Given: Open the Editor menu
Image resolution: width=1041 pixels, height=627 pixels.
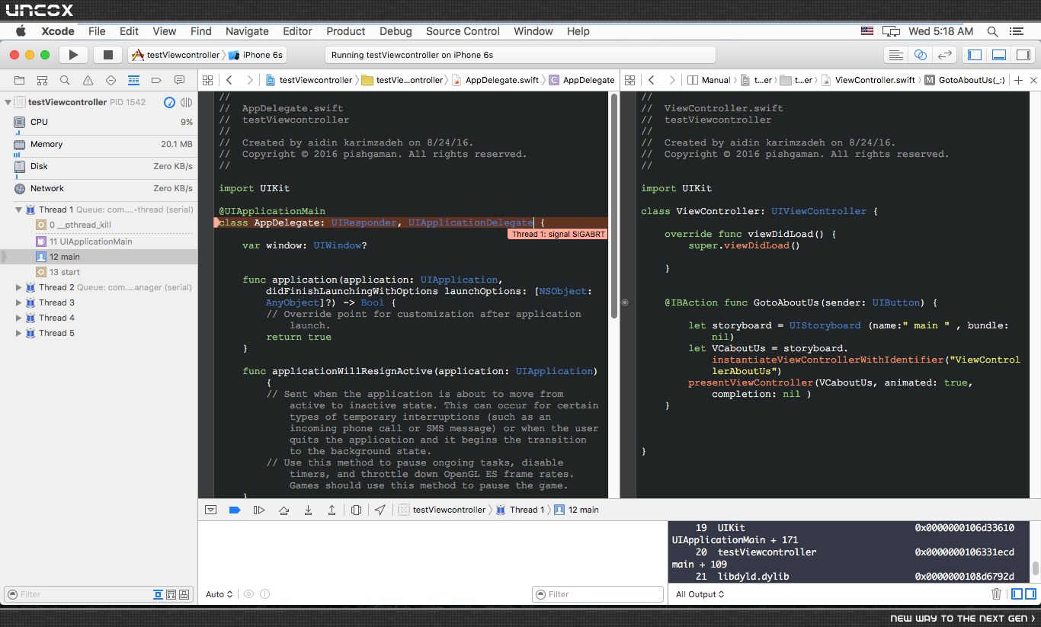Looking at the screenshot, I should (x=297, y=31).
